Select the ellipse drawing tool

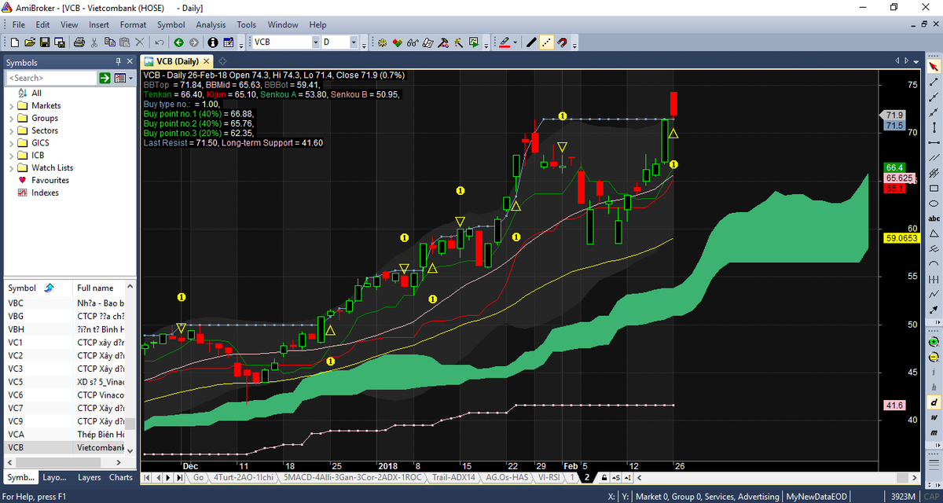[934, 204]
